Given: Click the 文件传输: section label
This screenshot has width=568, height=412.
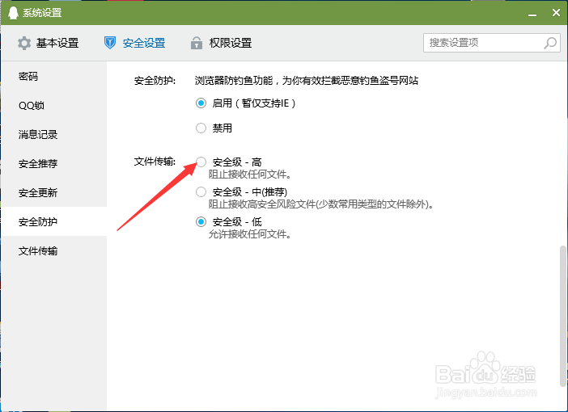Looking at the screenshot, I should pyautogui.click(x=155, y=162).
